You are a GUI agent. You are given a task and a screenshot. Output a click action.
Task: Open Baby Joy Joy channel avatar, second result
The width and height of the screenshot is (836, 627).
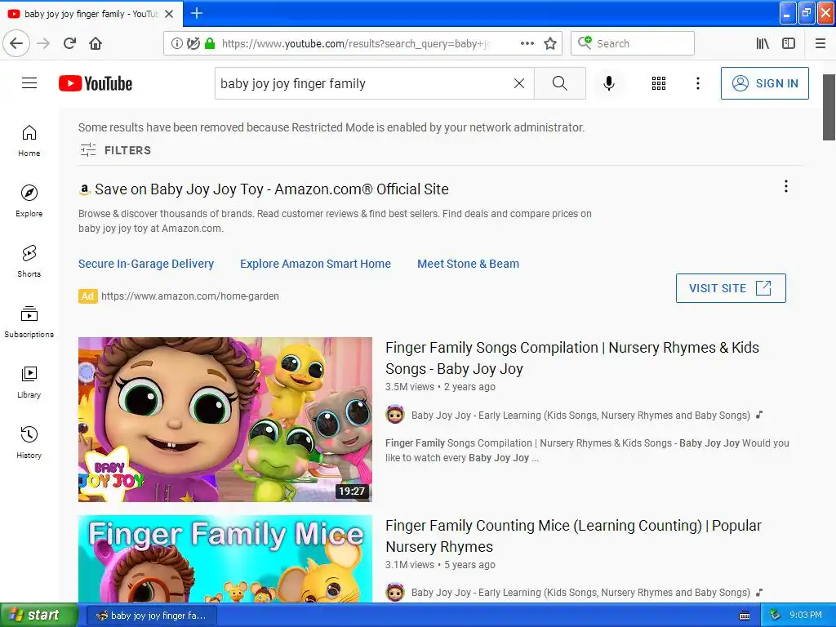coord(395,593)
